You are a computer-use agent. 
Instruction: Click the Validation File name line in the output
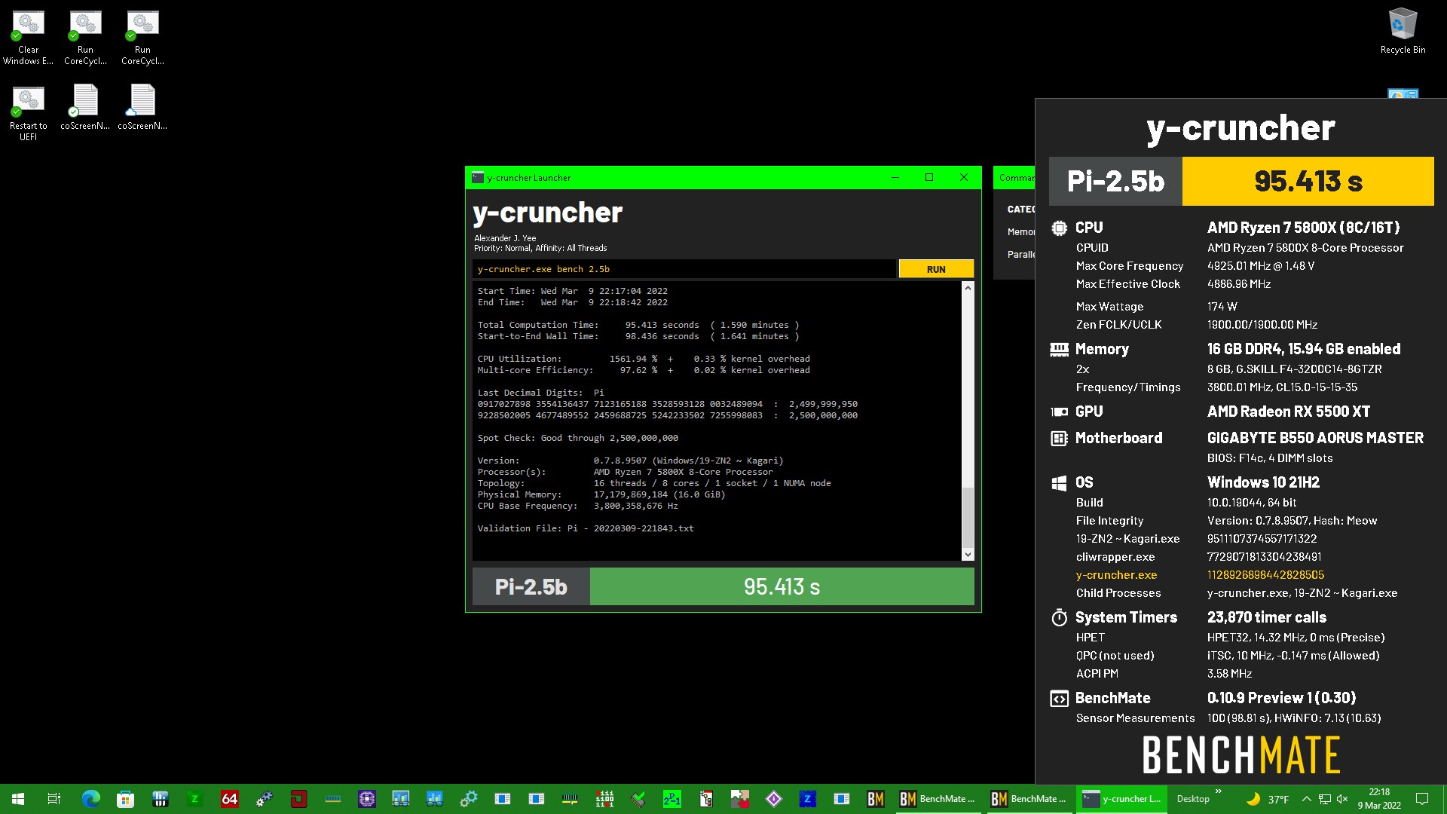tap(586, 528)
